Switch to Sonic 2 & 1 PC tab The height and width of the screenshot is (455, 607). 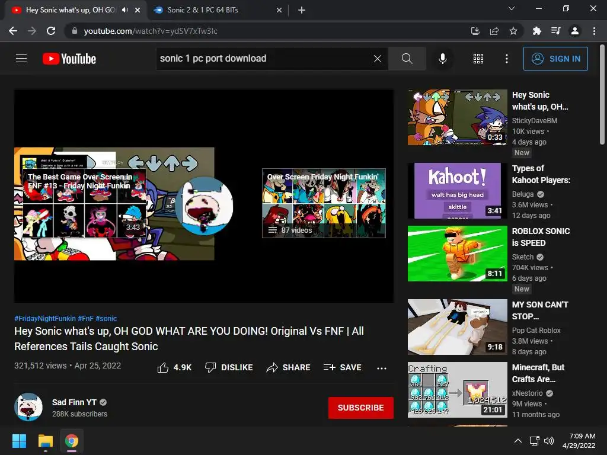pyautogui.click(x=217, y=10)
